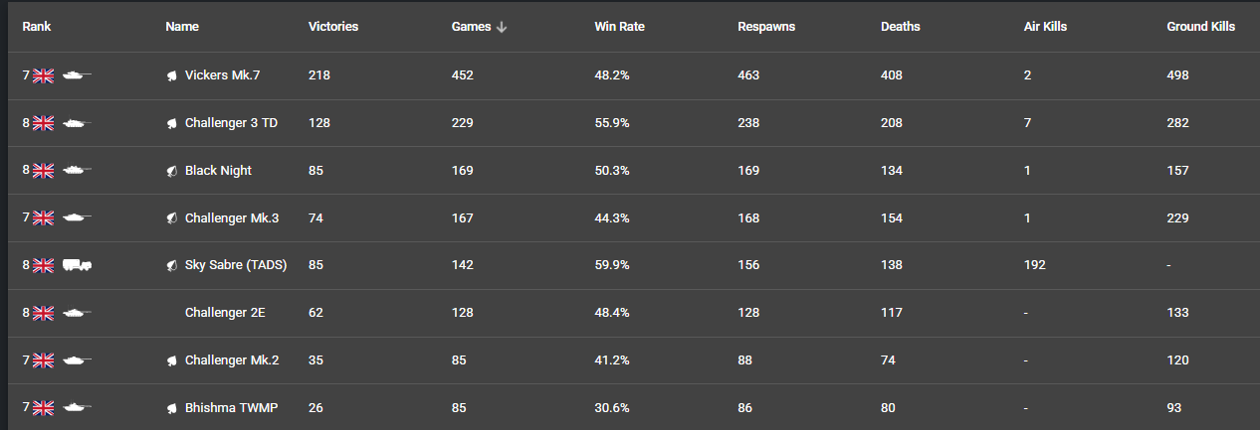Click the 59.9% win rate cell
The width and height of the screenshot is (1260, 430).
612,265
